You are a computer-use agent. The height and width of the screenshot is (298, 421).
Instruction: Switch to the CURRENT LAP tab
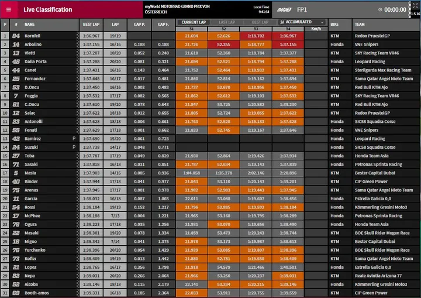tap(194, 22)
